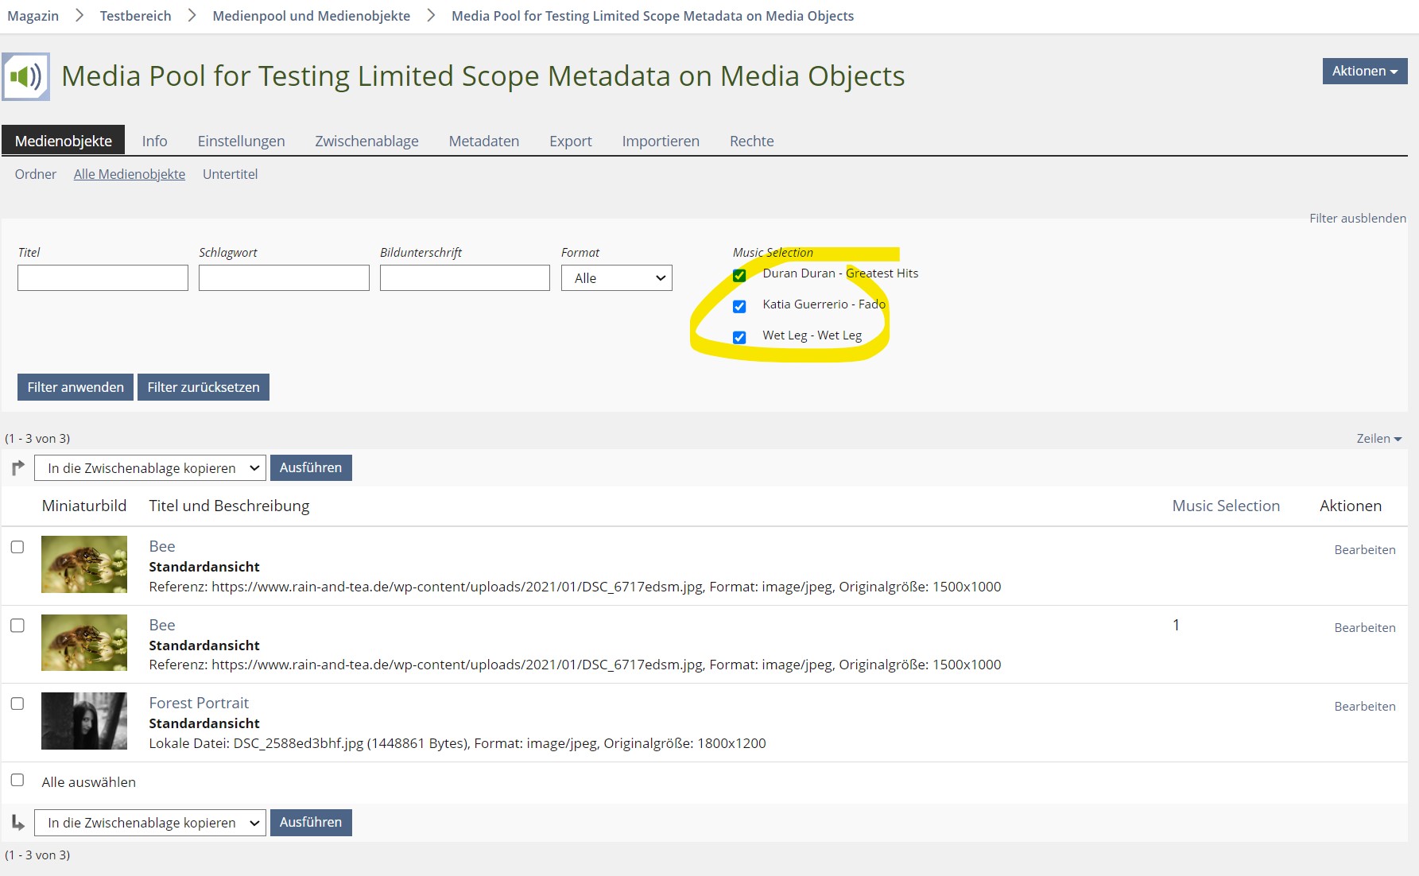Open the Zeilen rows dropdown

click(x=1378, y=439)
